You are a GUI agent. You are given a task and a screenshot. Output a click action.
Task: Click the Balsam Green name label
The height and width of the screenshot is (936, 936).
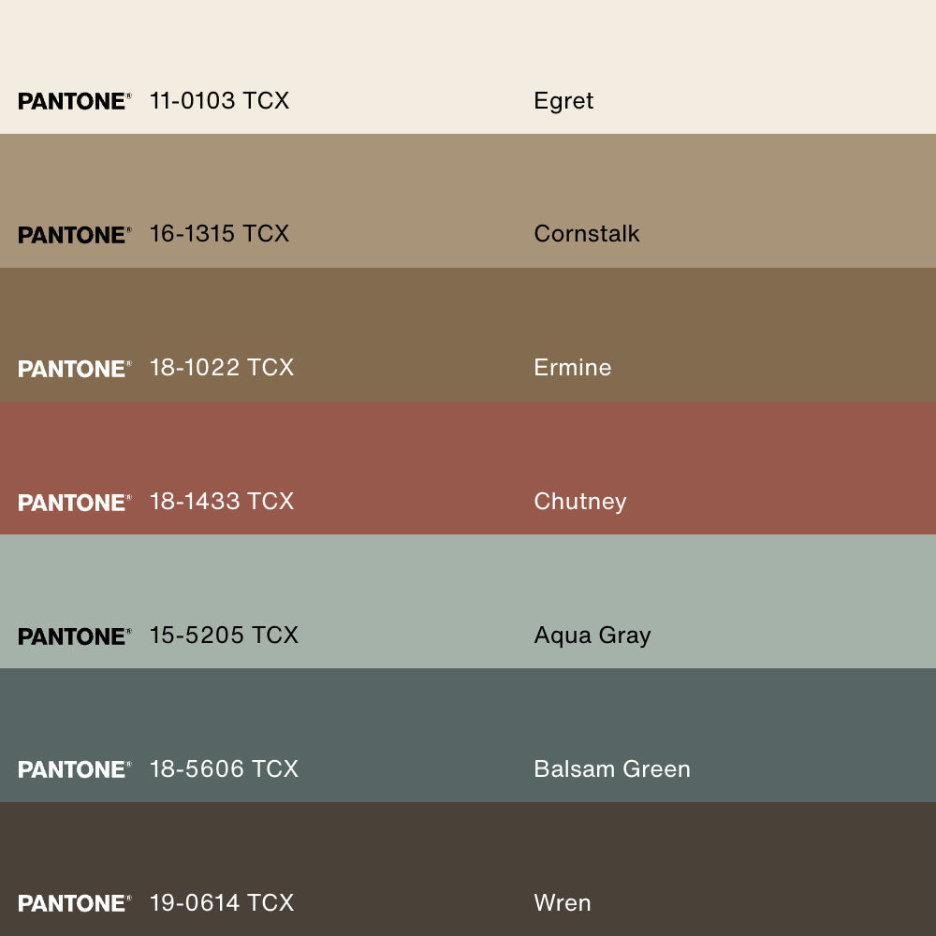(x=612, y=769)
